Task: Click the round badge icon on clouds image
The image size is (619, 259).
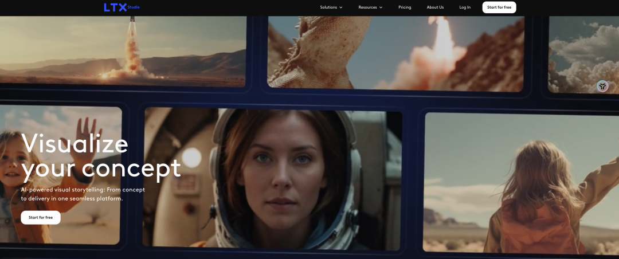Action: click(602, 86)
